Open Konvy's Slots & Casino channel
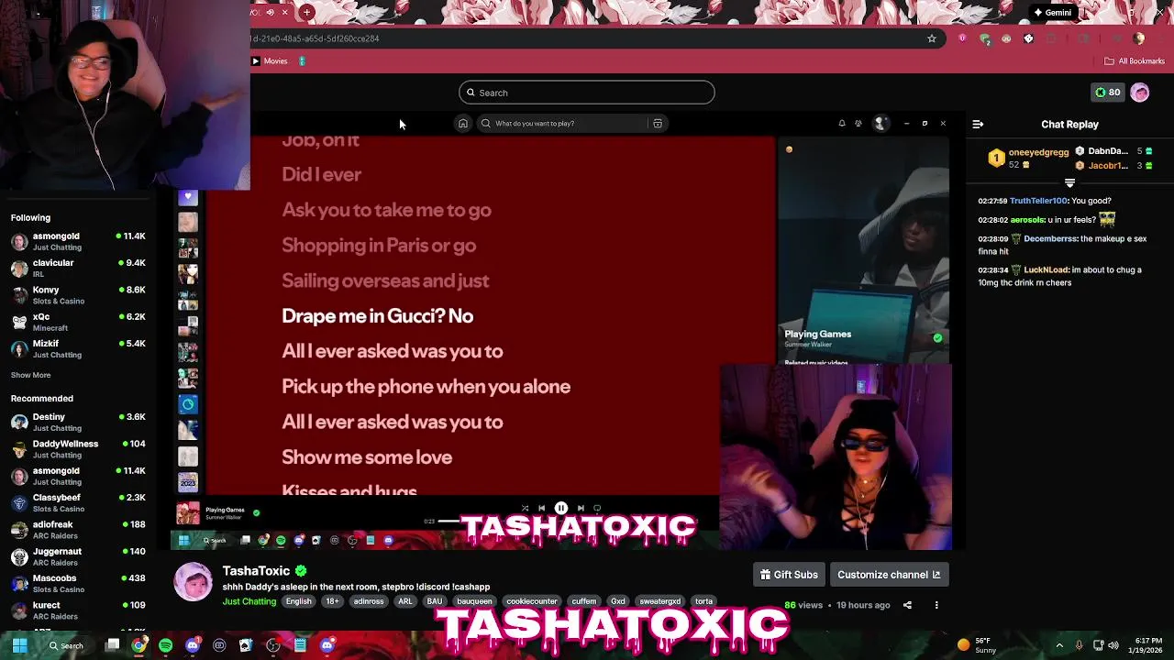This screenshot has width=1174, height=660. 78,295
